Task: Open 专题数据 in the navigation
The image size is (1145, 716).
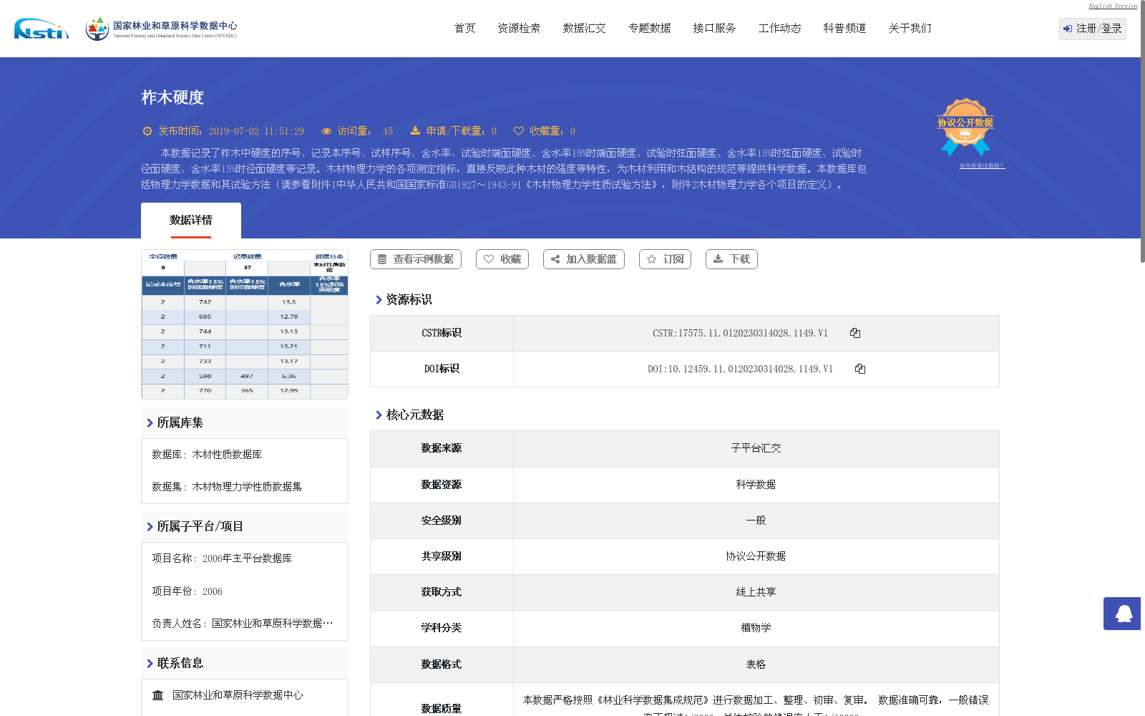Action: [x=650, y=29]
